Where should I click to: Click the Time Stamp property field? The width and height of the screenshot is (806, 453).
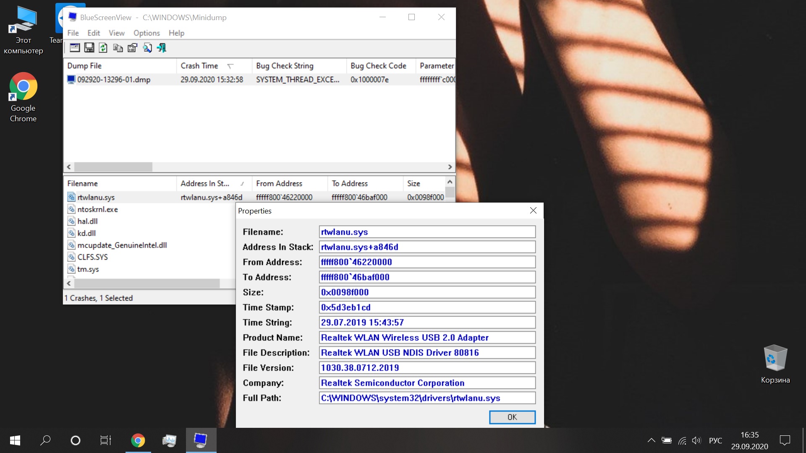pyautogui.click(x=427, y=307)
